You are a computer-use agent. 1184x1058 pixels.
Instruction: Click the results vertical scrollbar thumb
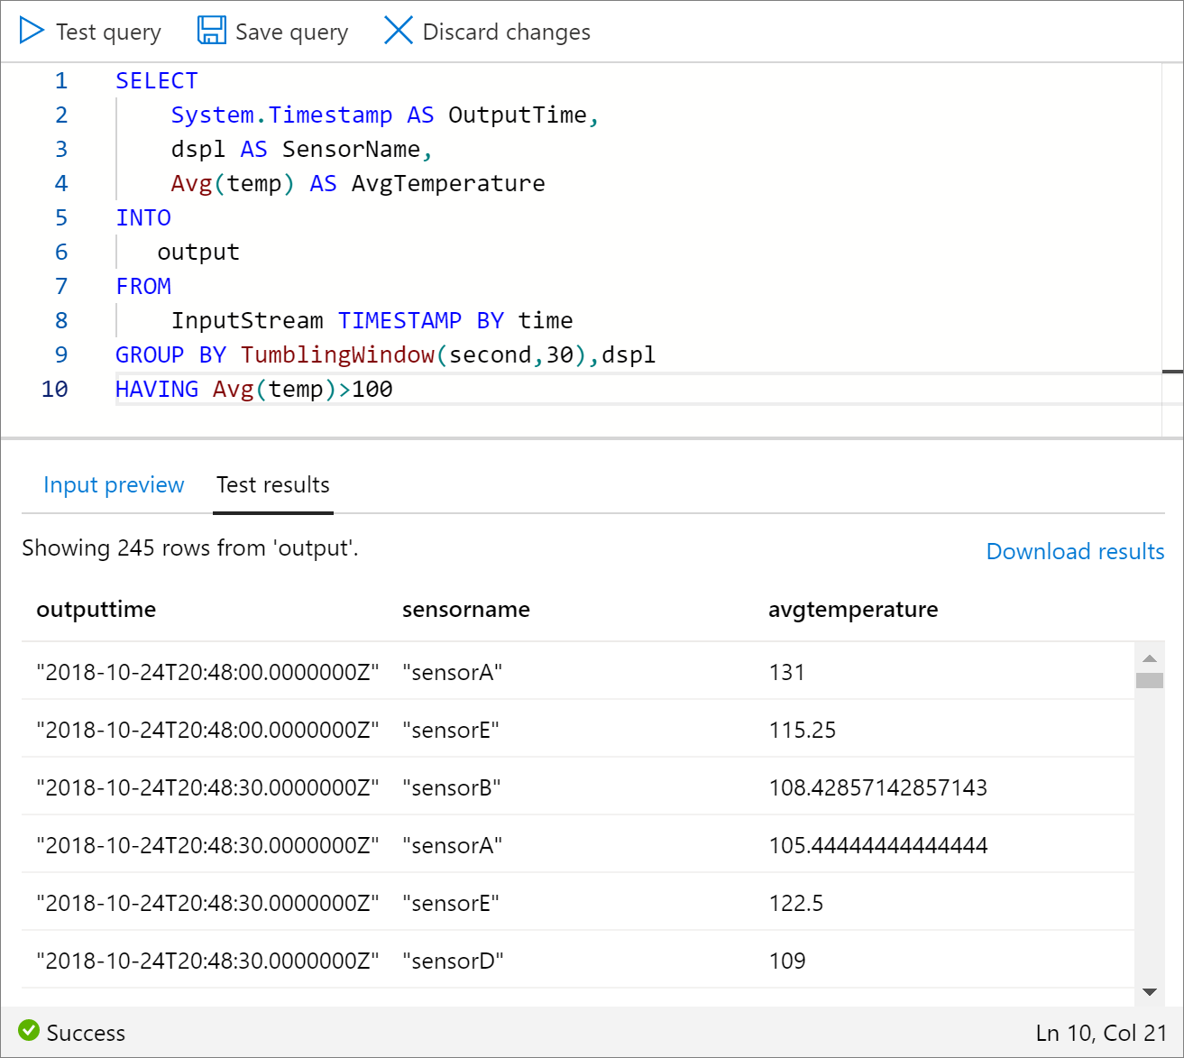(1149, 680)
